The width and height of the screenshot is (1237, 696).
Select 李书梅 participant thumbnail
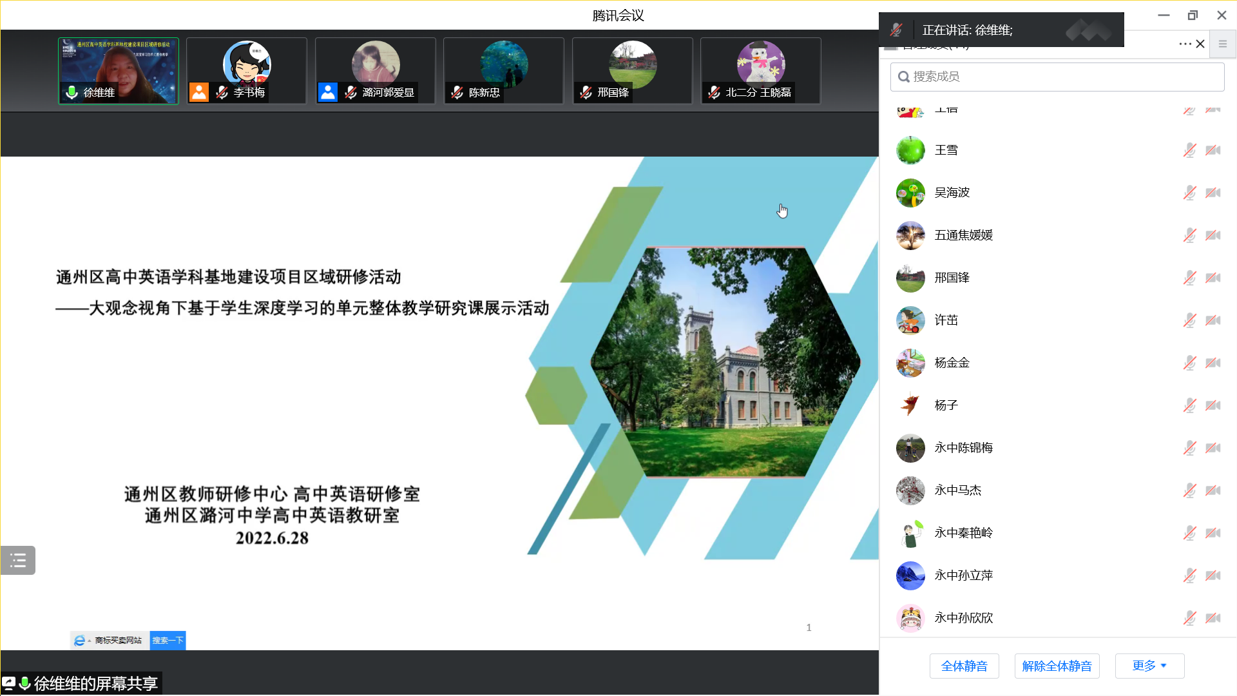247,71
